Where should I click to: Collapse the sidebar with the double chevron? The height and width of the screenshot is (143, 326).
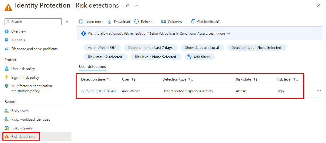coord(67,22)
